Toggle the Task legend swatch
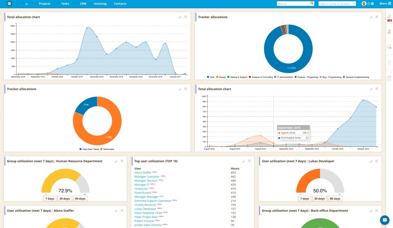The height and width of the screenshot is (228, 393). pyautogui.click(x=208, y=77)
